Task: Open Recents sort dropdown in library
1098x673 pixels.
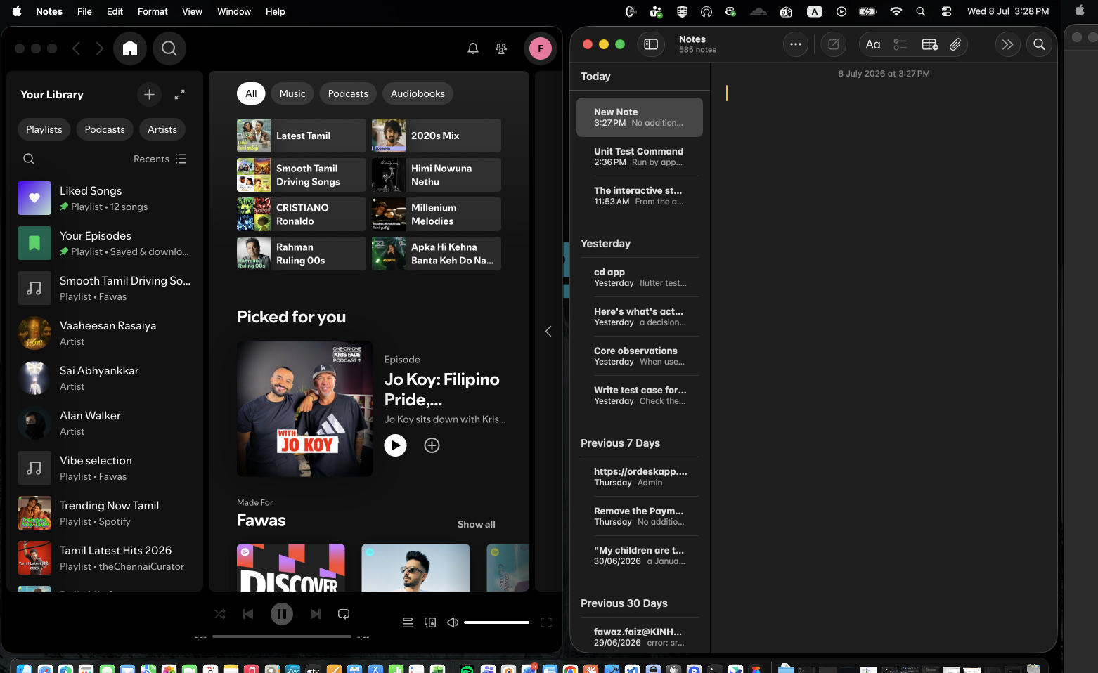Action: (160, 159)
